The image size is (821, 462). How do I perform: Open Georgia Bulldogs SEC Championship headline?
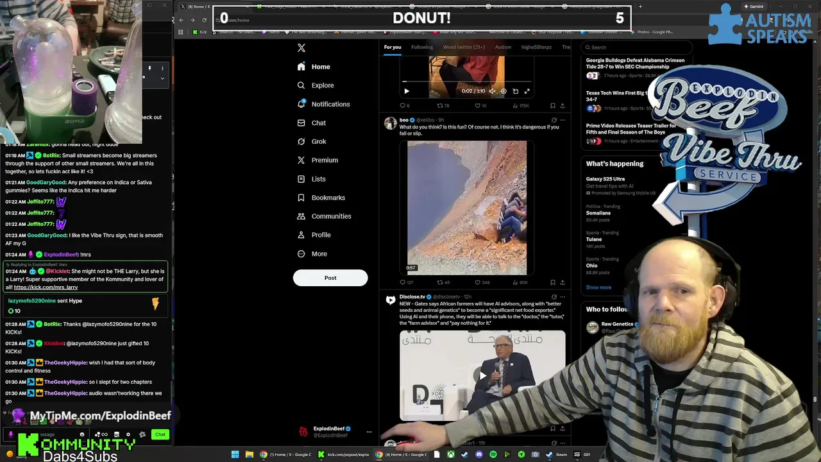coord(635,64)
